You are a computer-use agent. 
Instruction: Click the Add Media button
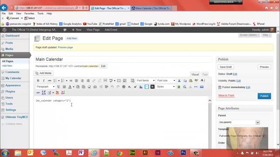coord(43,73)
